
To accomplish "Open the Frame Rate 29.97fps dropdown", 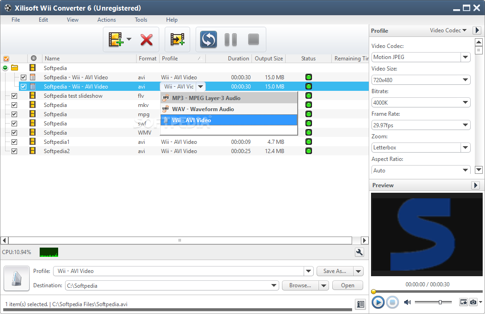I will point(465,125).
